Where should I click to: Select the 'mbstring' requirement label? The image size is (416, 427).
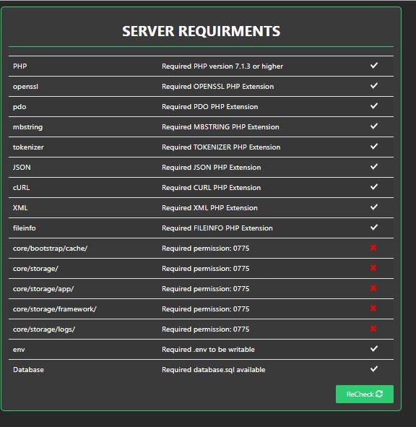tap(27, 127)
